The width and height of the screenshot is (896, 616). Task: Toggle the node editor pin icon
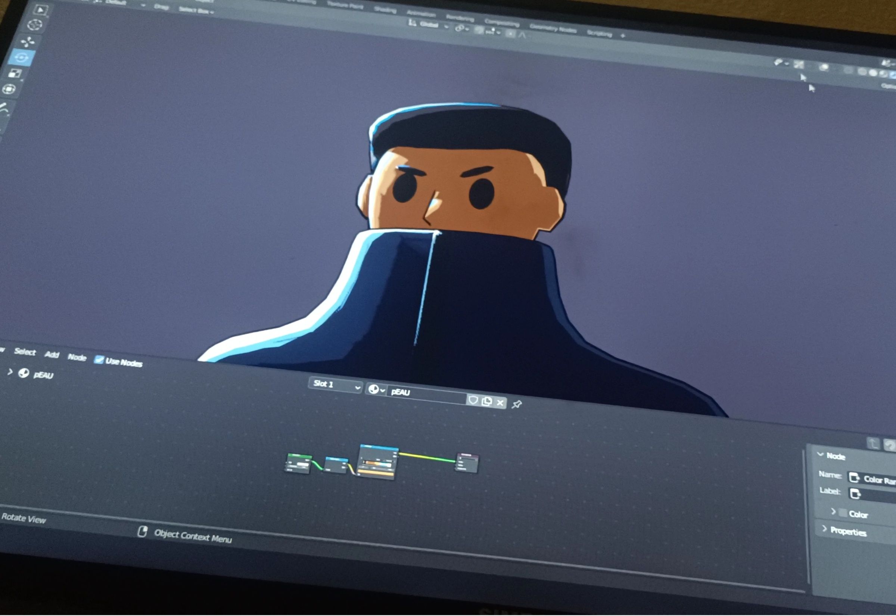point(517,404)
